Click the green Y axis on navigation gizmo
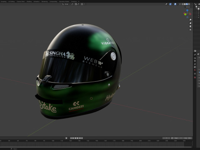 pos(185,14)
